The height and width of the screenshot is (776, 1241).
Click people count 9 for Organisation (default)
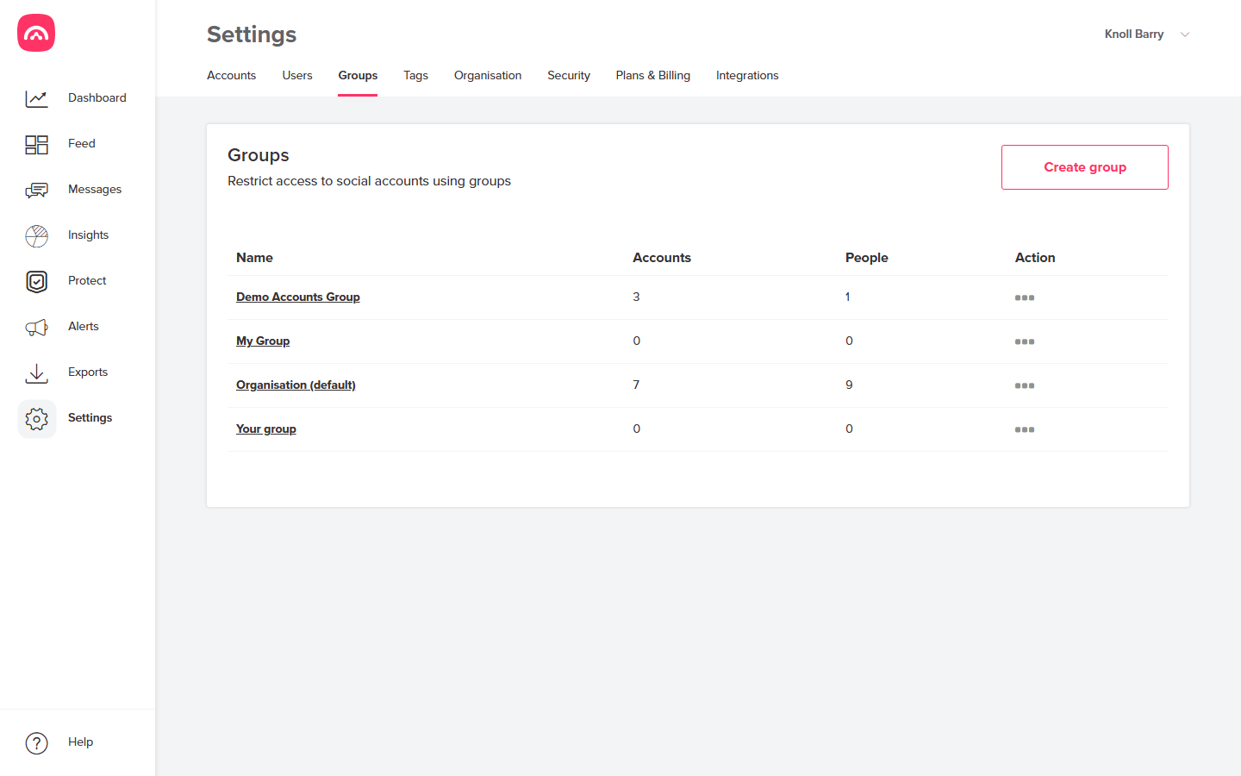click(849, 385)
